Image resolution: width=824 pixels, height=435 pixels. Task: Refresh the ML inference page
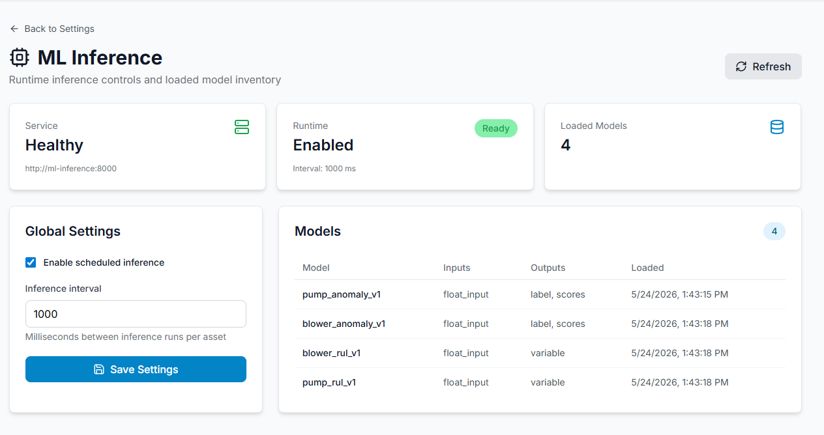(x=763, y=66)
